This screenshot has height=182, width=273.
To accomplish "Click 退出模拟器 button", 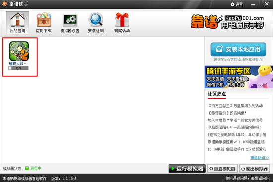I will click(255, 169).
